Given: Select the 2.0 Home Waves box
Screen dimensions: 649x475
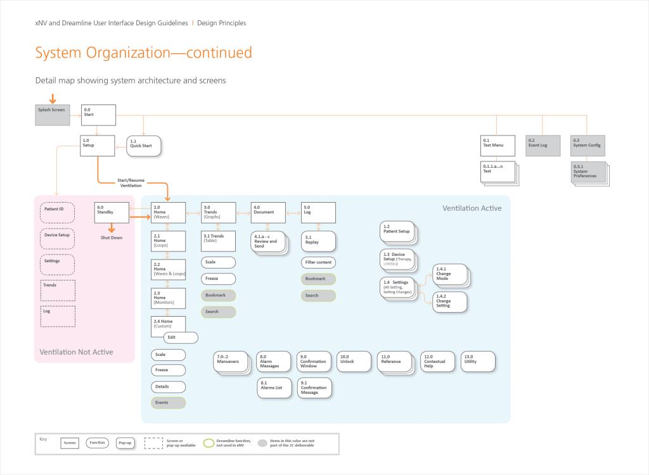Looking at the screenshot, I should 168,213.
